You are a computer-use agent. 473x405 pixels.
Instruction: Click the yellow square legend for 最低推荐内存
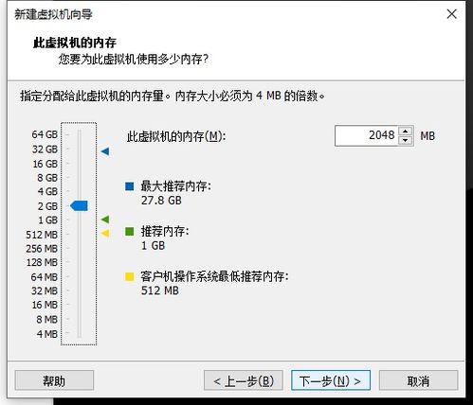(x=130, y=276)
